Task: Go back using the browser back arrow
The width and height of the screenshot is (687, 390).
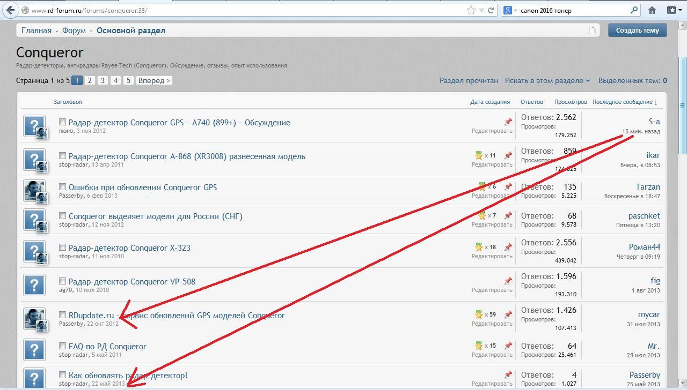Action: pyautogui.click(x=10, y=10)
